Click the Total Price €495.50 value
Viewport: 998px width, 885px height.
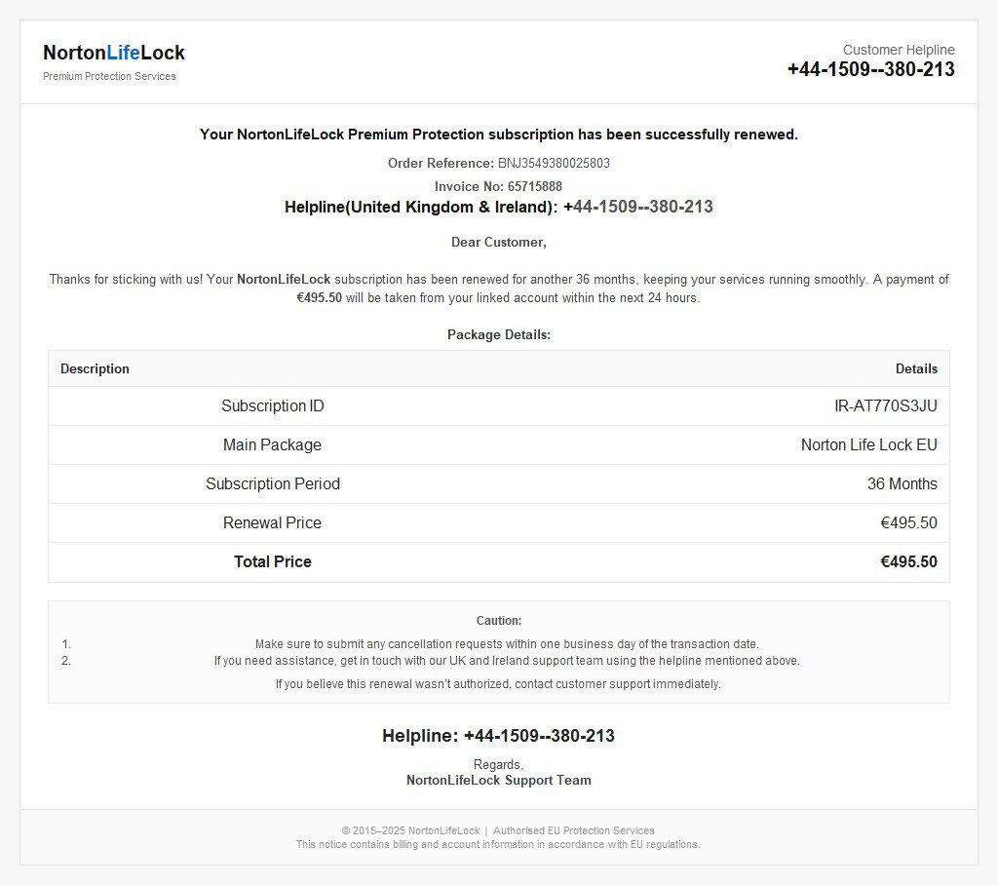pos(909,561)
